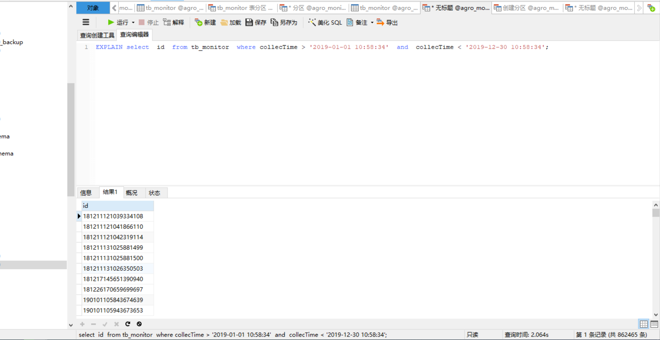660x340 pixels.
Task: Click the 停止 stop button
Action: [x=149, y=22]
